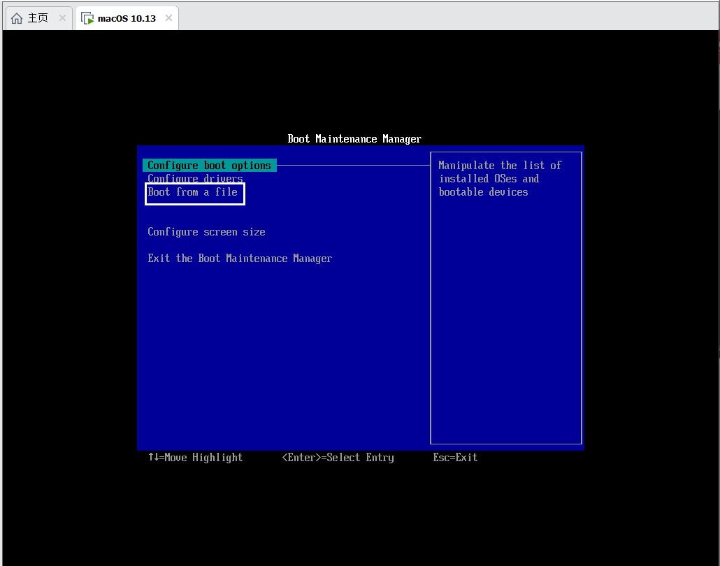Viewport: 720px width, 566px height.
Task: Close the macOS 10.13 tab
Action: [x=169, y=18]
